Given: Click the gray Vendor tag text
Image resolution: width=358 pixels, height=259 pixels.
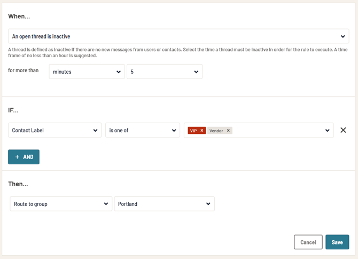Looking at the screenshot, I should [x=216, y=131].
